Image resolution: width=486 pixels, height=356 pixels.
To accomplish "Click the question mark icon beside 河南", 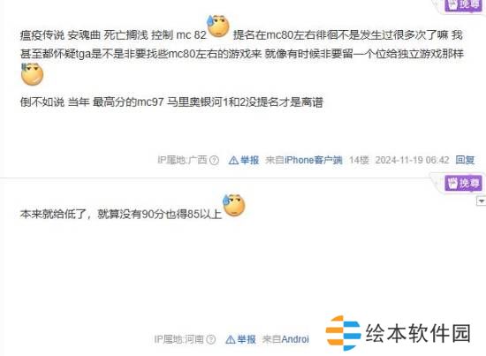I will [x=211, y=339].
